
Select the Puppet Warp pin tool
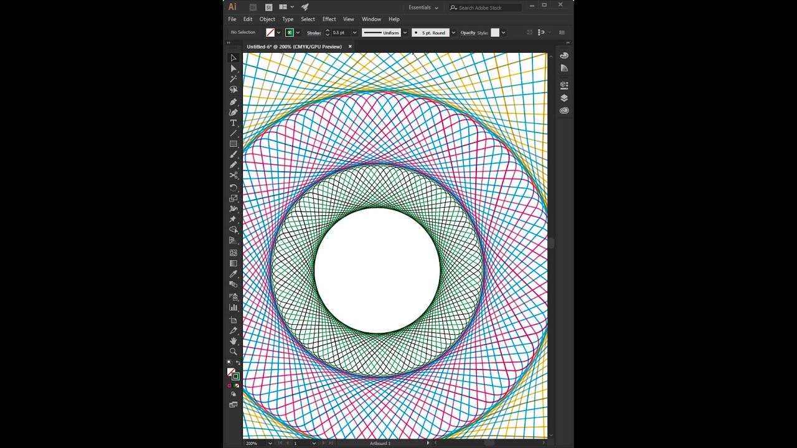[233, 219]
